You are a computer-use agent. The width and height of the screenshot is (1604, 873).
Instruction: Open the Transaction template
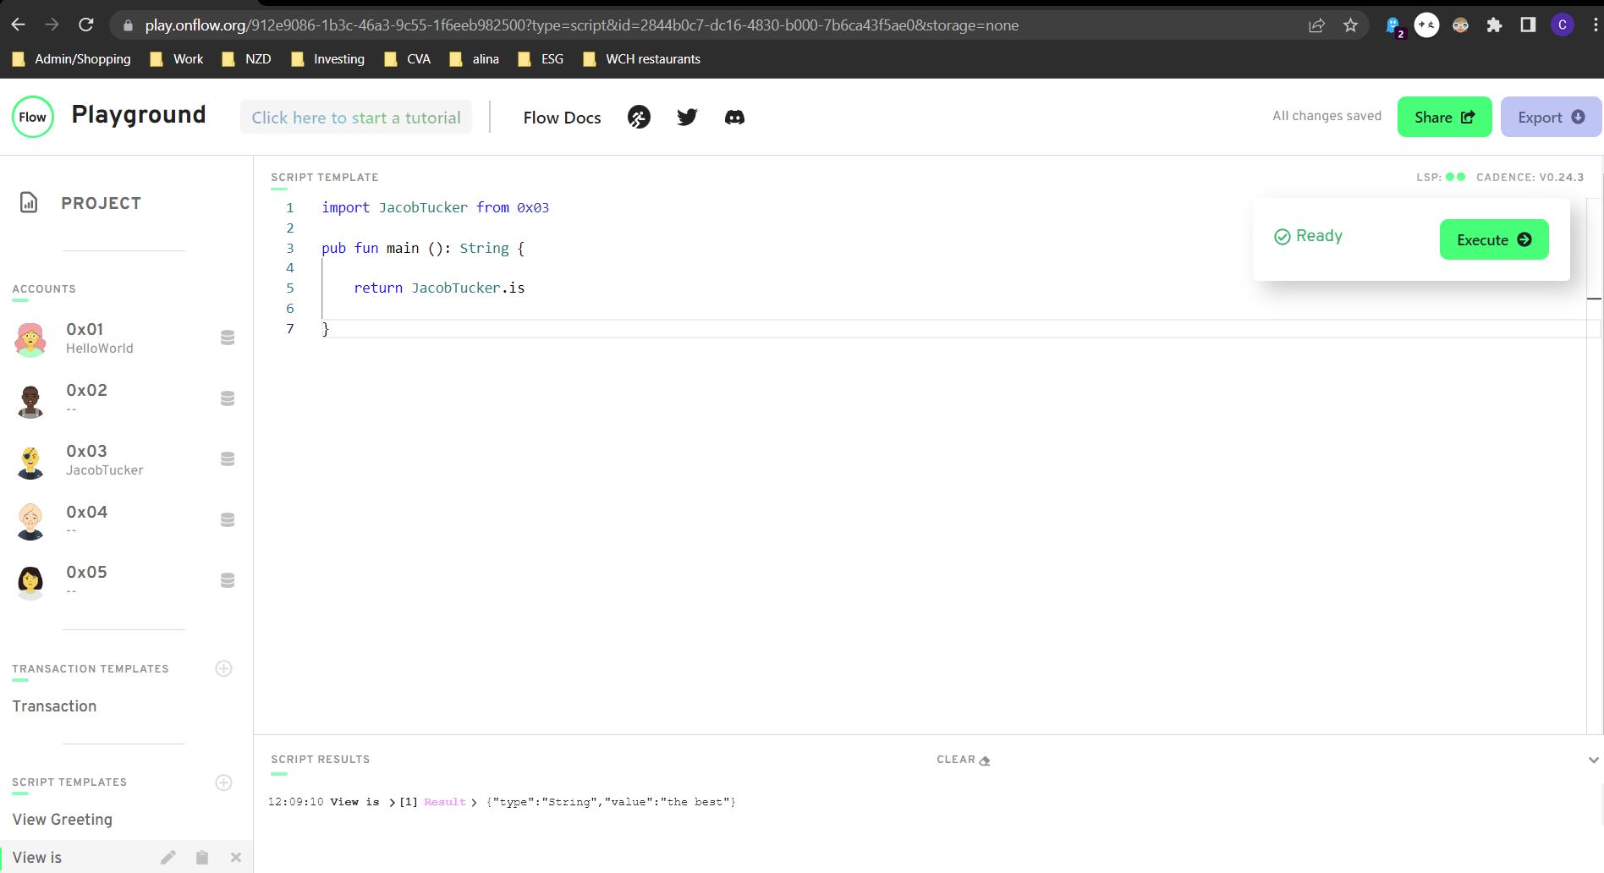54,706
